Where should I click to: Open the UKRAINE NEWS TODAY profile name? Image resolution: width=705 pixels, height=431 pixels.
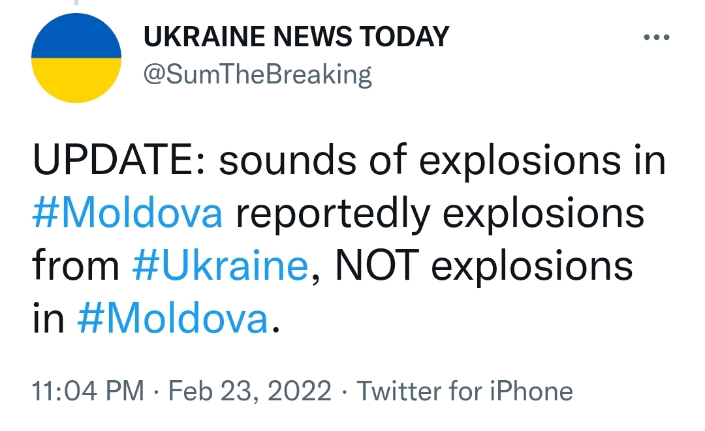(296, 37)
